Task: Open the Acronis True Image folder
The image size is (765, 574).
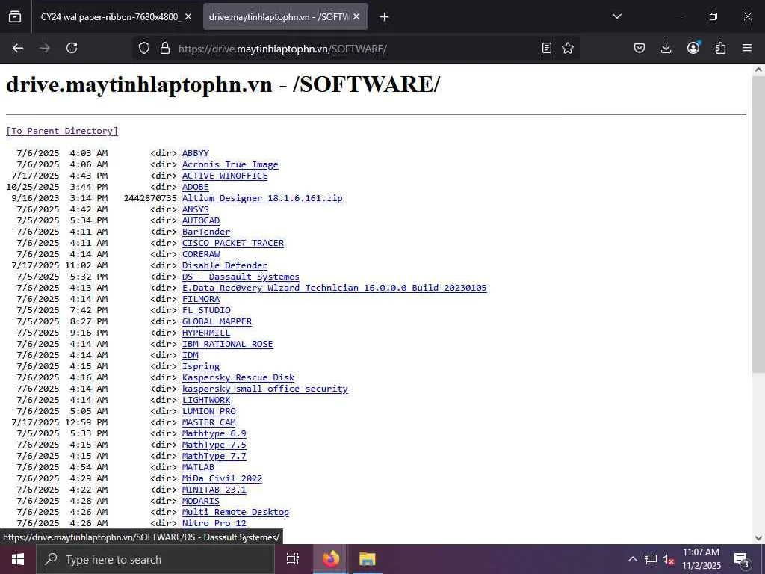Action: [x=230, y=164]
